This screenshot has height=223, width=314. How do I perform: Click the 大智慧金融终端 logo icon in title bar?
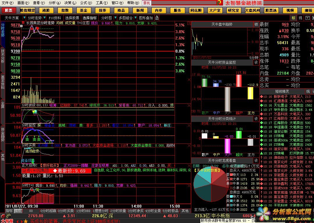[220, 3]
